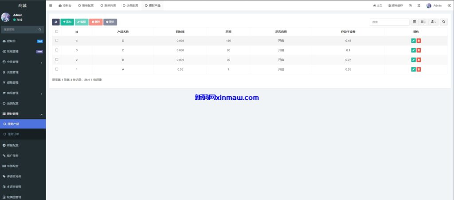Open the export dropdown in the table toolbar

[433, 22]
